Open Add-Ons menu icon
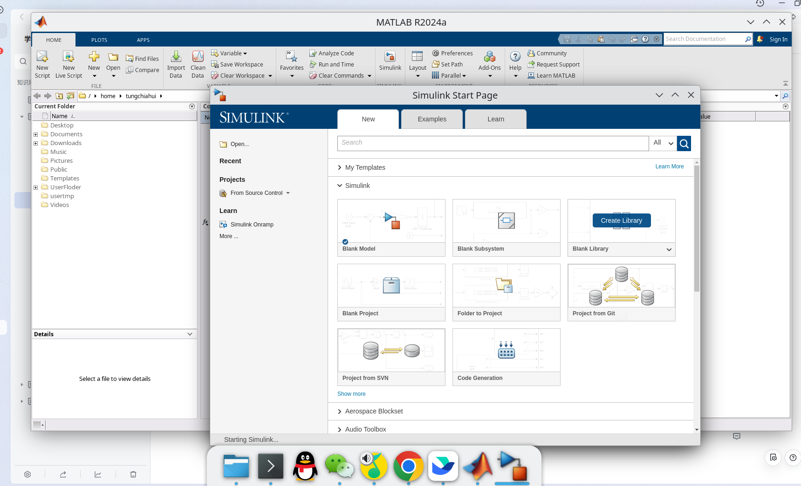This screenshot has height=486, width=801. pos(489,57)
